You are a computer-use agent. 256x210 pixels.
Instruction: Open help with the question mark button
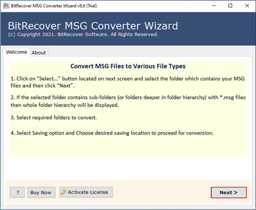click(x=17, y=192)
